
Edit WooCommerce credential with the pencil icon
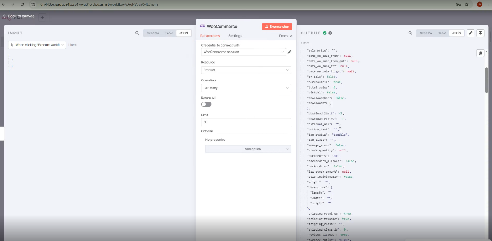coord(289,52)
